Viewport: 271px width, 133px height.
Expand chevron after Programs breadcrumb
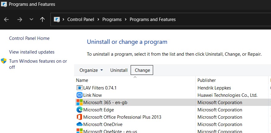click(x=126, y=19)
